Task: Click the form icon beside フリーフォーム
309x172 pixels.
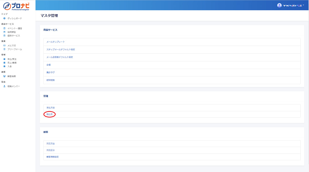Action: [4, 49]
